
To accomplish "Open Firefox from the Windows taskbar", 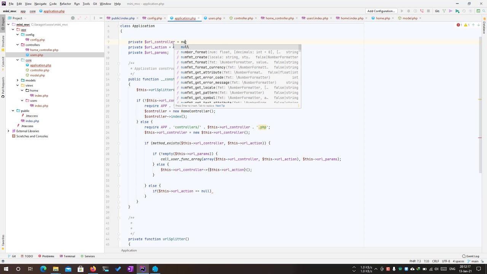I will tap(93, 269).
